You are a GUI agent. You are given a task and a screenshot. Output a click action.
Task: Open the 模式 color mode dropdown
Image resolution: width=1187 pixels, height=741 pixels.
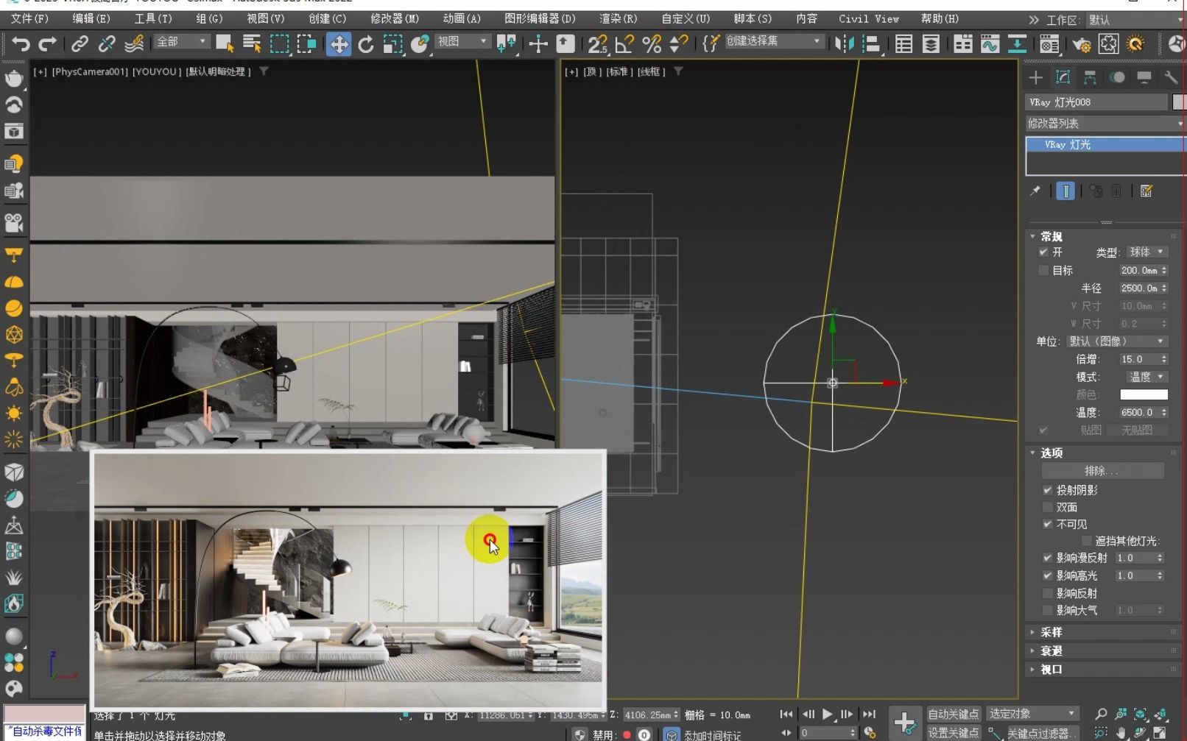1147,377
